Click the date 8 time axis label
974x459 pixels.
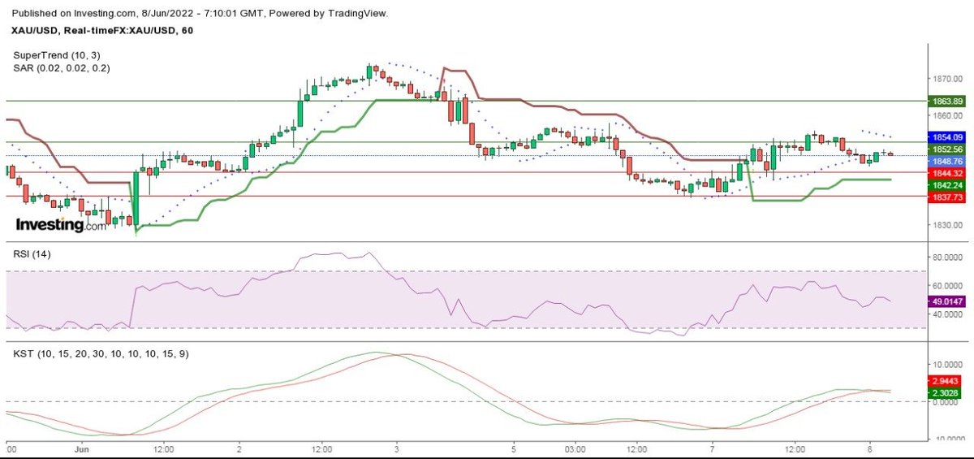coord(869,448)
